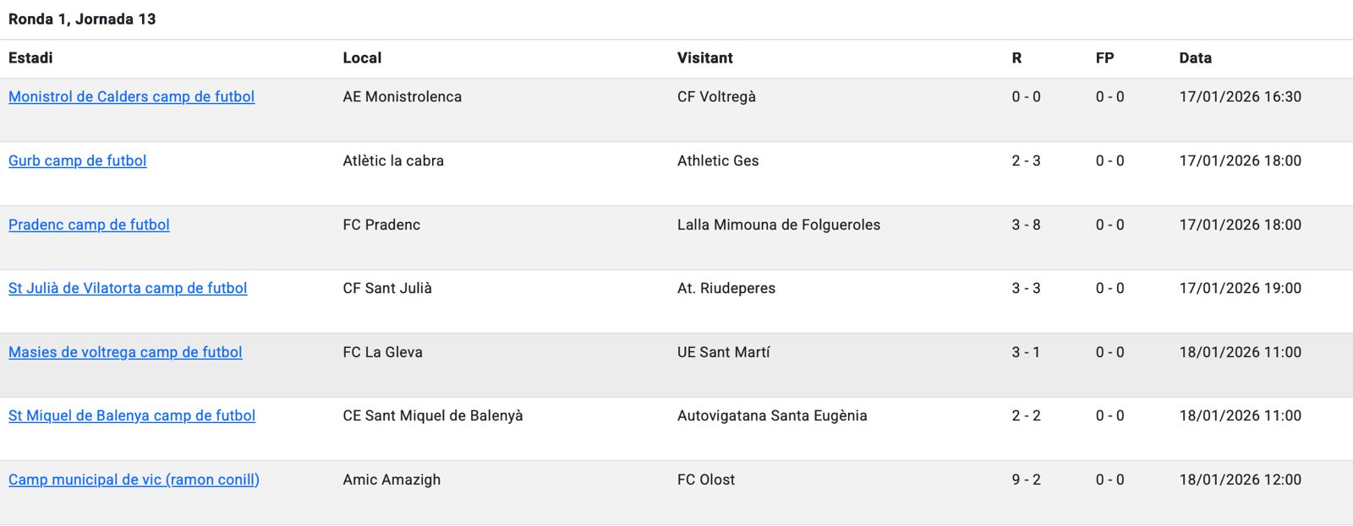The height and width of the screenshot is (526, 1353).
Task: Select the AE Monistrolenca team cell
Action: 402,97
